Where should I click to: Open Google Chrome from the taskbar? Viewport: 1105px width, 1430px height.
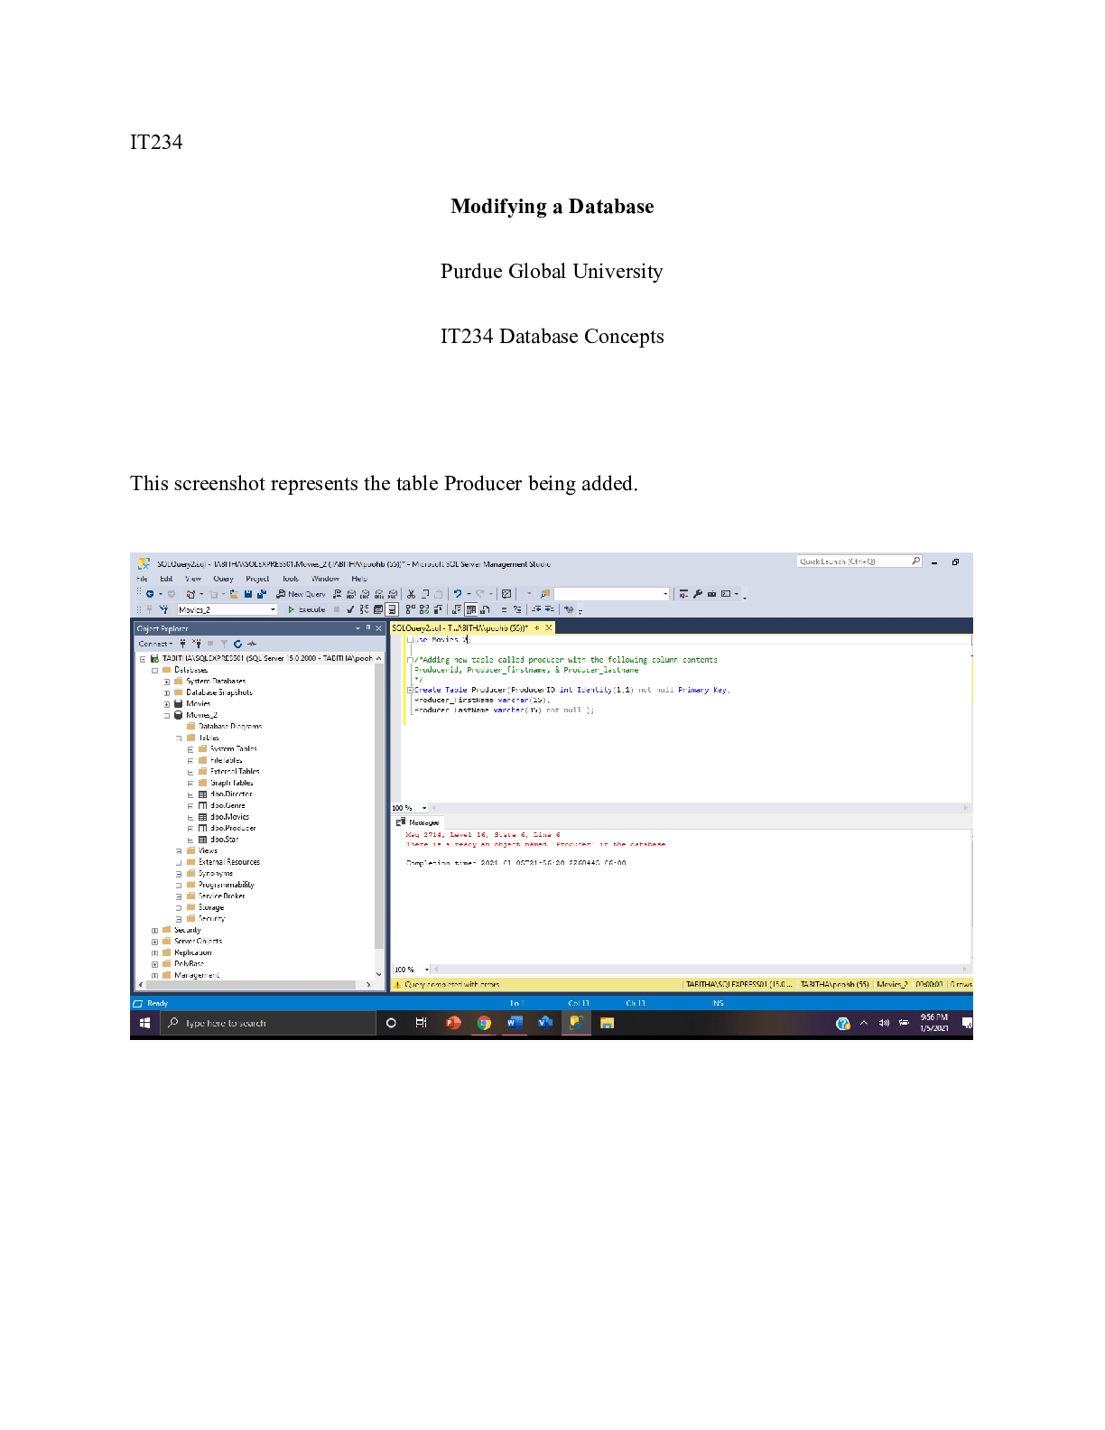(x=484, y=1023)
